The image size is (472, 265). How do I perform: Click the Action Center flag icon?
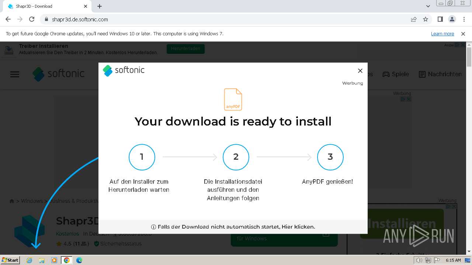[x=437, y=260]
